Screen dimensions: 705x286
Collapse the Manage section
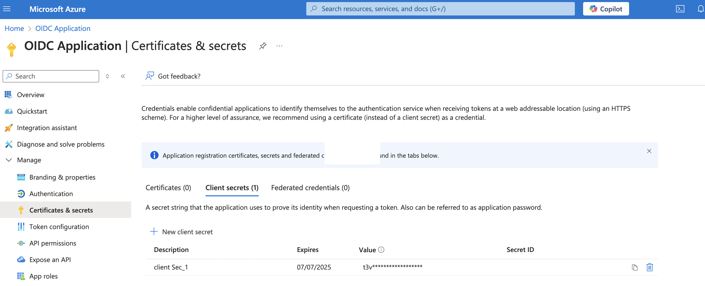coord(9,160)
